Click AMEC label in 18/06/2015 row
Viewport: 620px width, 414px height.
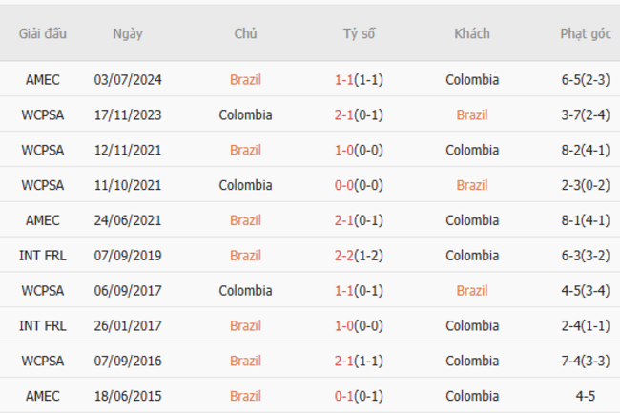[43, 396]
